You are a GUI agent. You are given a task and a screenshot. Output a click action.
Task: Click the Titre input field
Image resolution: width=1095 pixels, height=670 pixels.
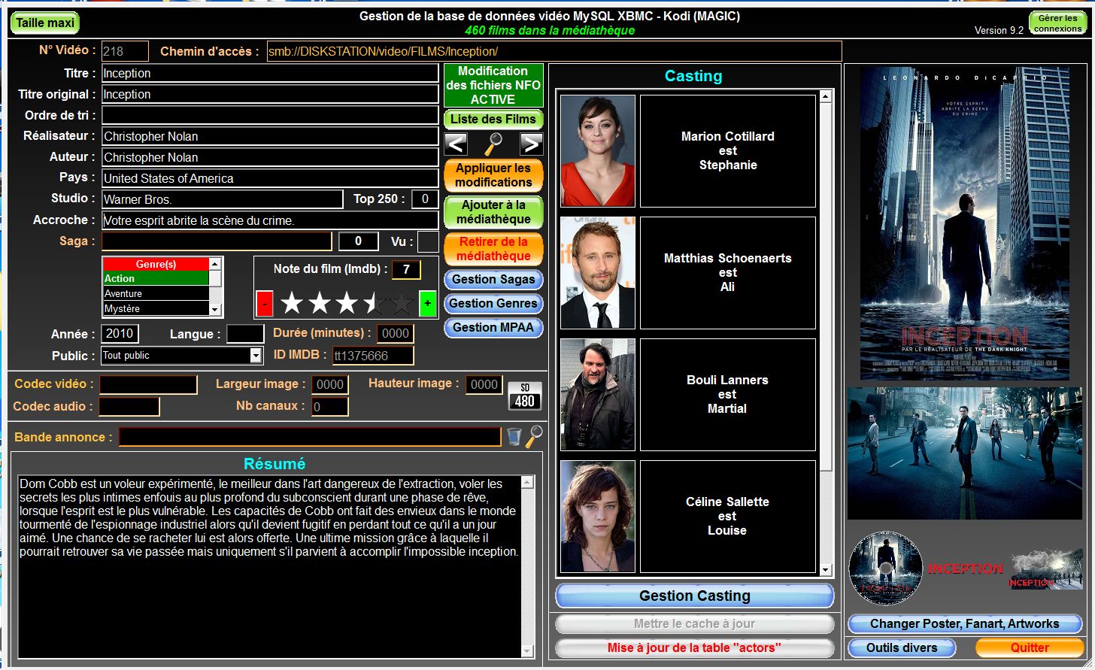(x=270, y=73)
